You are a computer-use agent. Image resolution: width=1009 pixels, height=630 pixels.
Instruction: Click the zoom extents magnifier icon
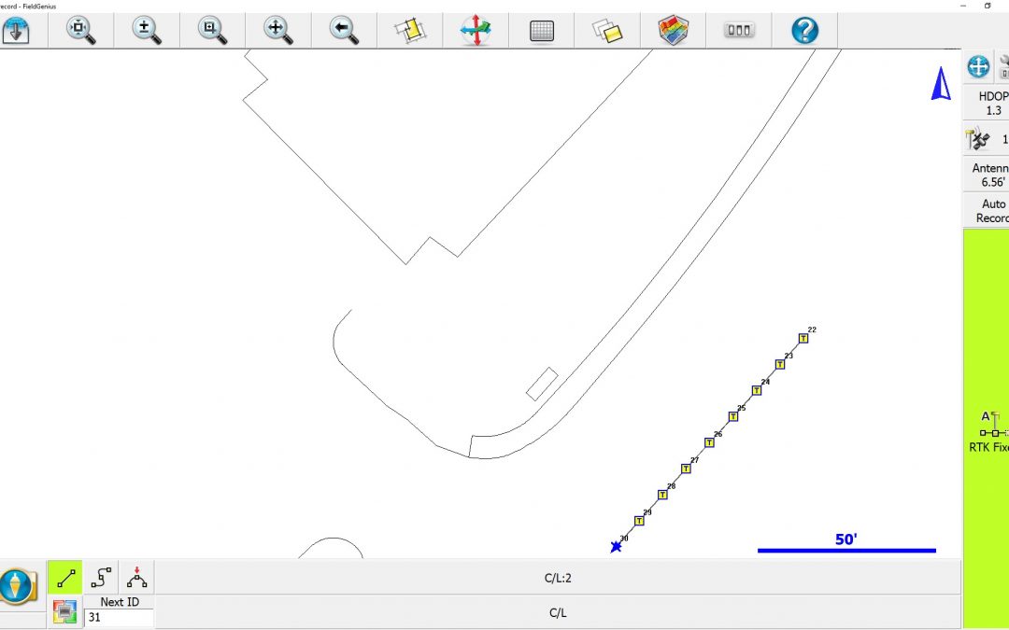pos(81,30)
